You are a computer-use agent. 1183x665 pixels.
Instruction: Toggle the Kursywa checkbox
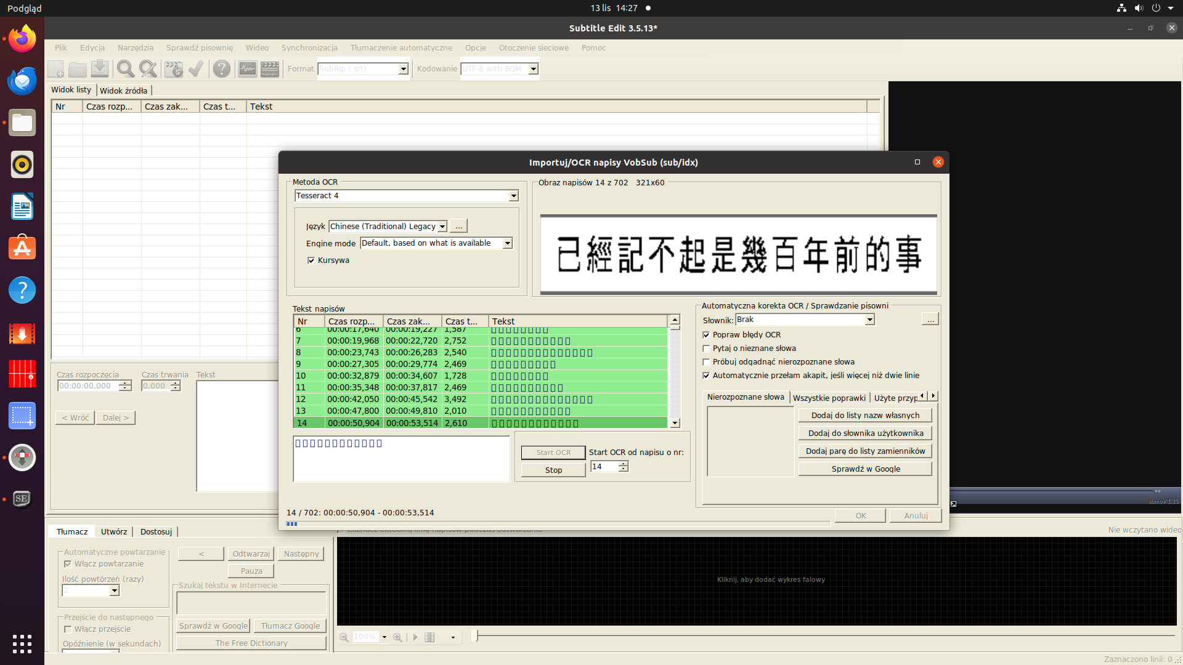311,260
